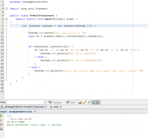The width and height of the screenshot is (148, 138).
Task: Expand chevron after main breadcrumb
Action: coord(60,107)
